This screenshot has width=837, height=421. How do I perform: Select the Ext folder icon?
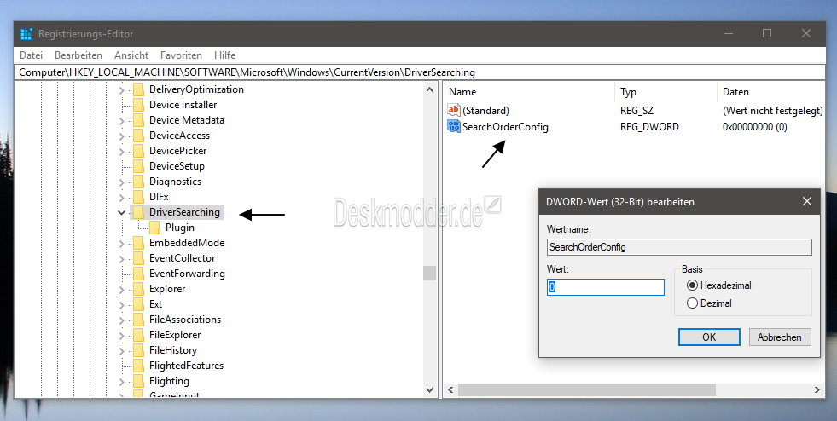click(x=138, y=304)
